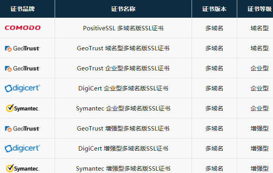Click the 证书品牌 column header
Screen dimensions: 273x173
tap(23, 9)
